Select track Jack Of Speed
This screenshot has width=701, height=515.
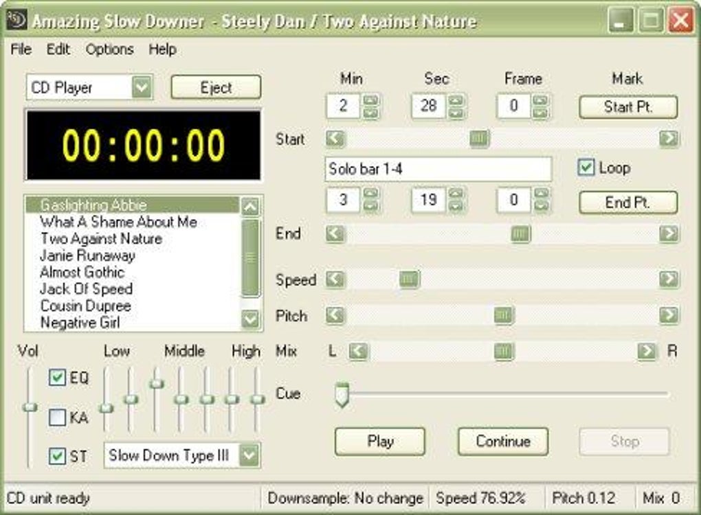click(133, 289)
